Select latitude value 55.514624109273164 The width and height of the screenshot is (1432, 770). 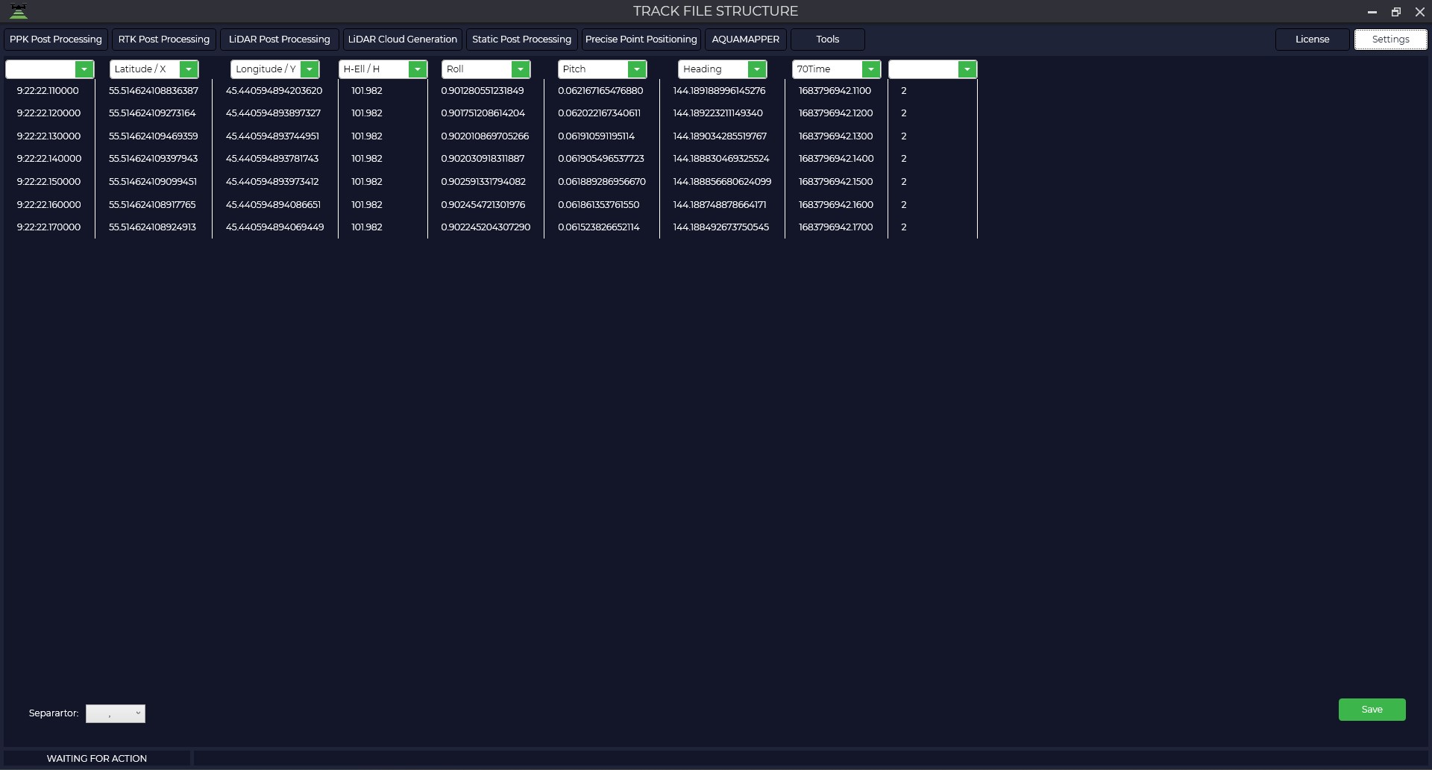(x=152, y=113)
